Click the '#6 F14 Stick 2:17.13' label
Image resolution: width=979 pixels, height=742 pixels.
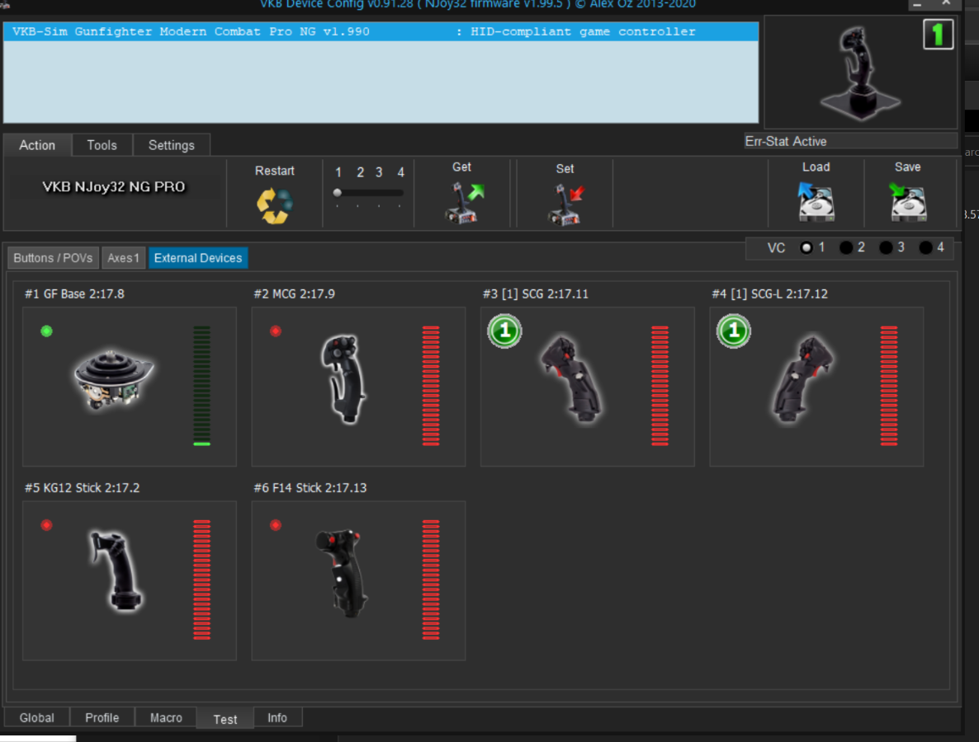[310, 487]
